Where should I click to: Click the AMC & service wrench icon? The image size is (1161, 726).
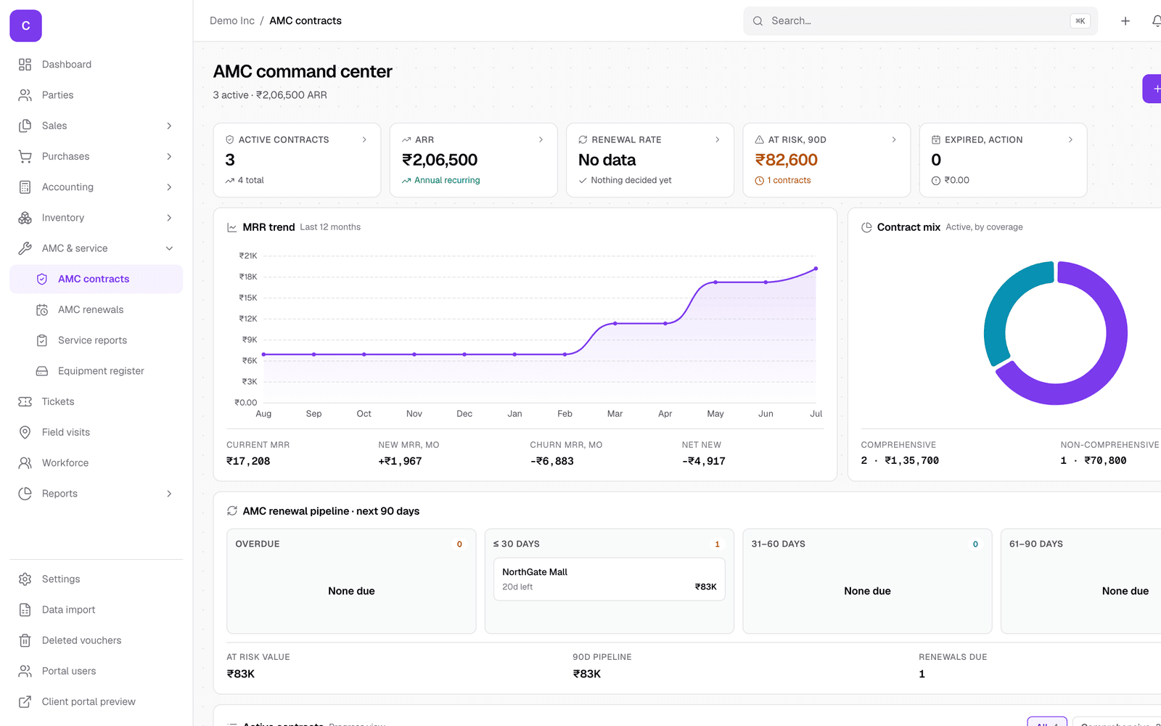pyautogui.click(x=25, y=248)
